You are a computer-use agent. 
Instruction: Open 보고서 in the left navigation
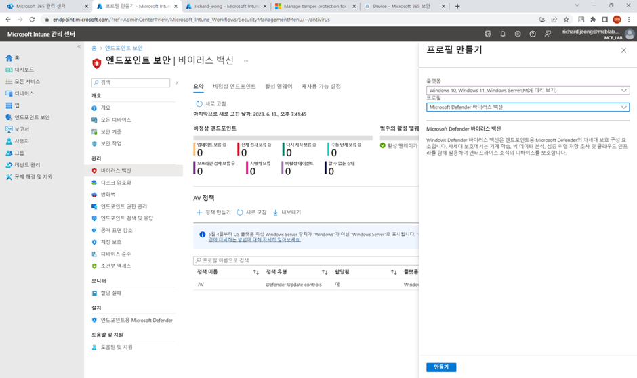17,129
